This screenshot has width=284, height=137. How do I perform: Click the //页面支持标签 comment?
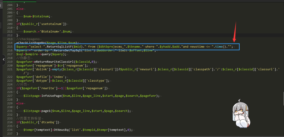(29, 119)
